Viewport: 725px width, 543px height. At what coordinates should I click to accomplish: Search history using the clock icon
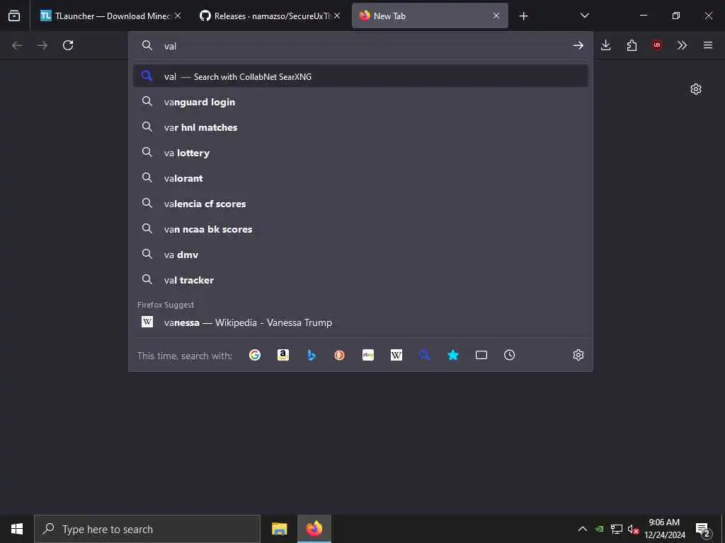tap(510, 355)
